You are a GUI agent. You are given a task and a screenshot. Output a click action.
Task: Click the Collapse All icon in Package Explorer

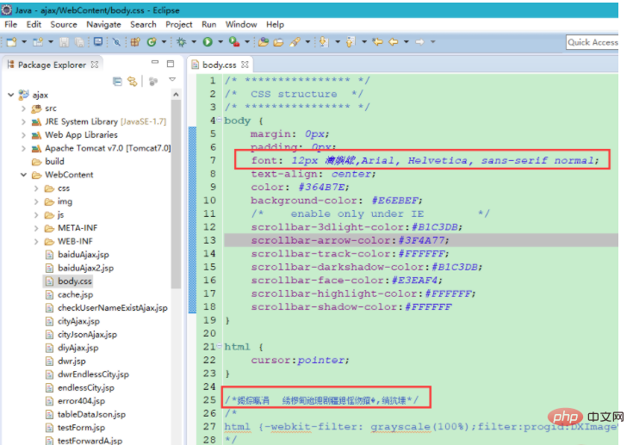118,81
